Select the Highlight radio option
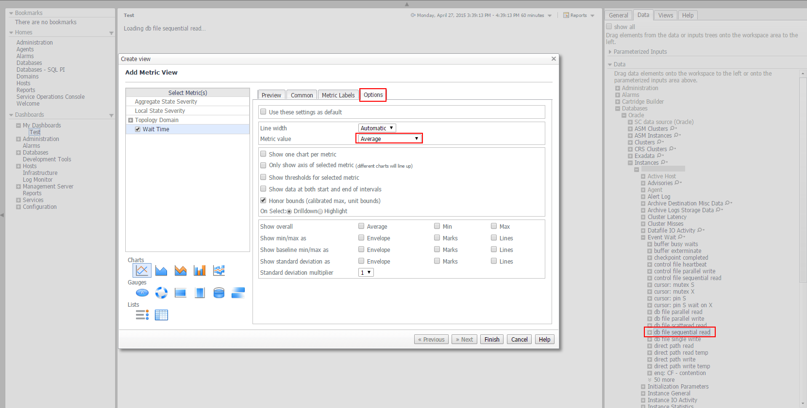Image resolution: width=807 pixels, height=408 pixels. pyautogui.click(x=320, y=211)
